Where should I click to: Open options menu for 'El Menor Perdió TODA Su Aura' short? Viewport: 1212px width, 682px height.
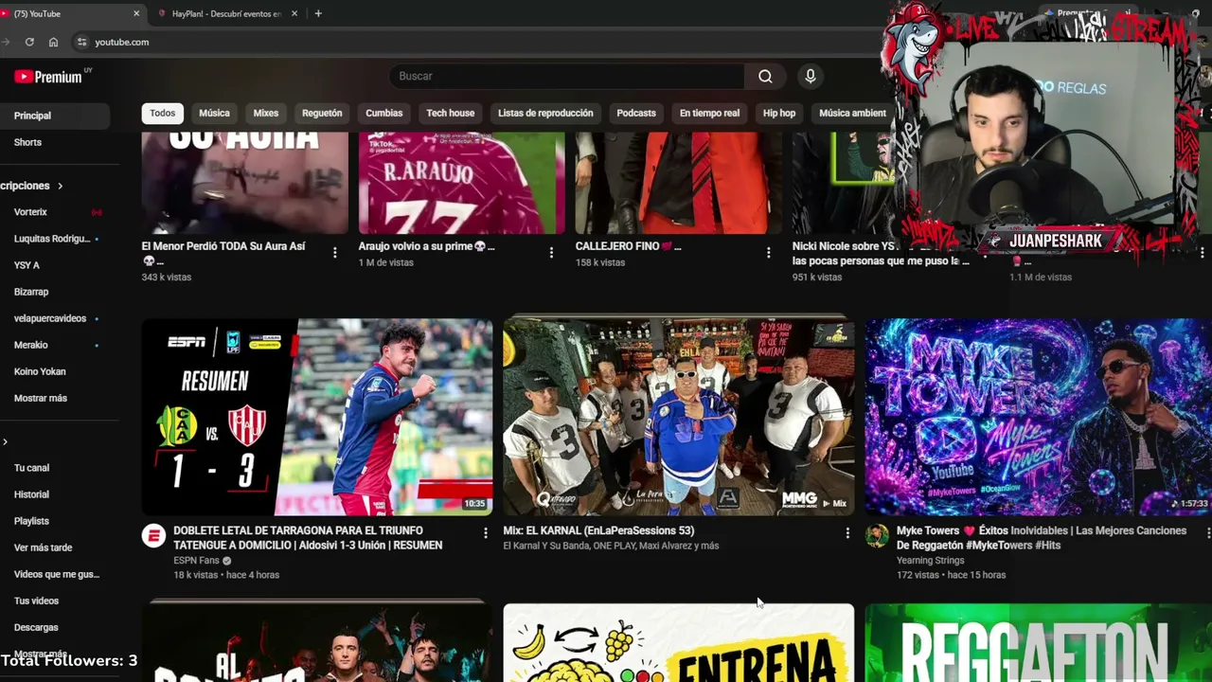(334, 252)
